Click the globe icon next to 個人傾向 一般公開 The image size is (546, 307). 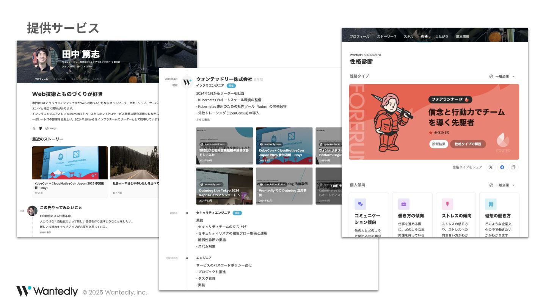(x=491, y=185)
